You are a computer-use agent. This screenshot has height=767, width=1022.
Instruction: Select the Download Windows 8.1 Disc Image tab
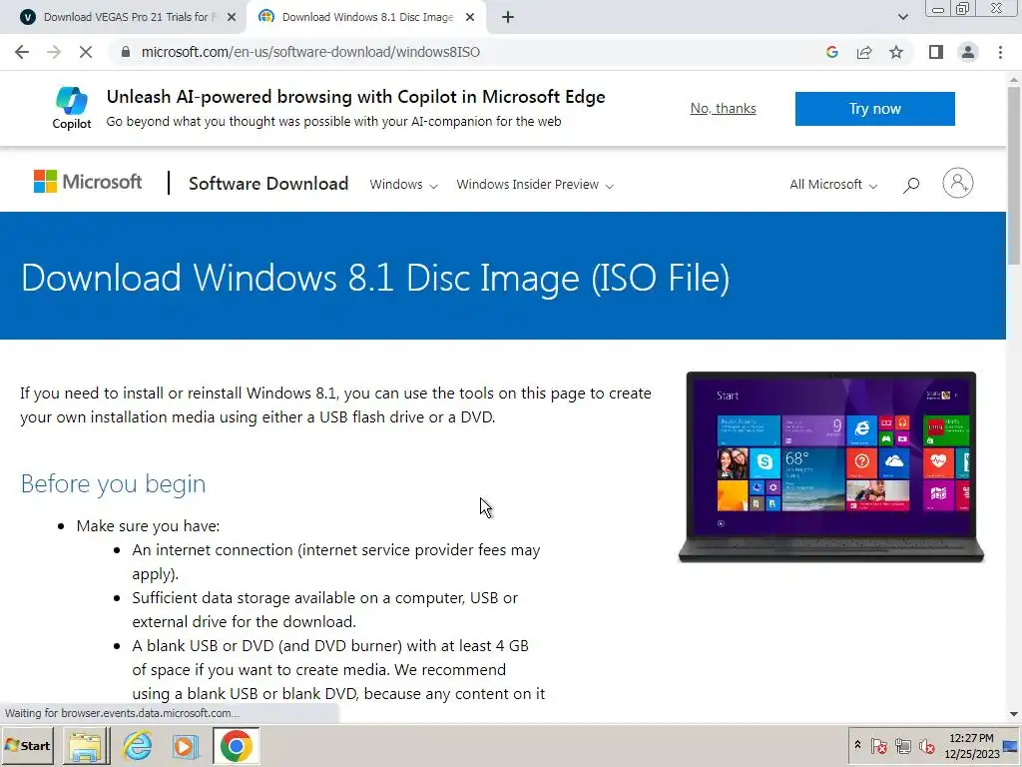click(366, 17)
